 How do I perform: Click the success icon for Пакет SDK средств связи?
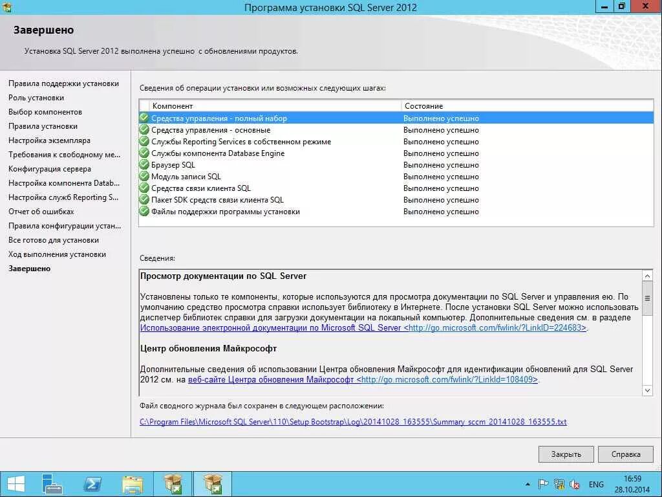click(144, 199)
